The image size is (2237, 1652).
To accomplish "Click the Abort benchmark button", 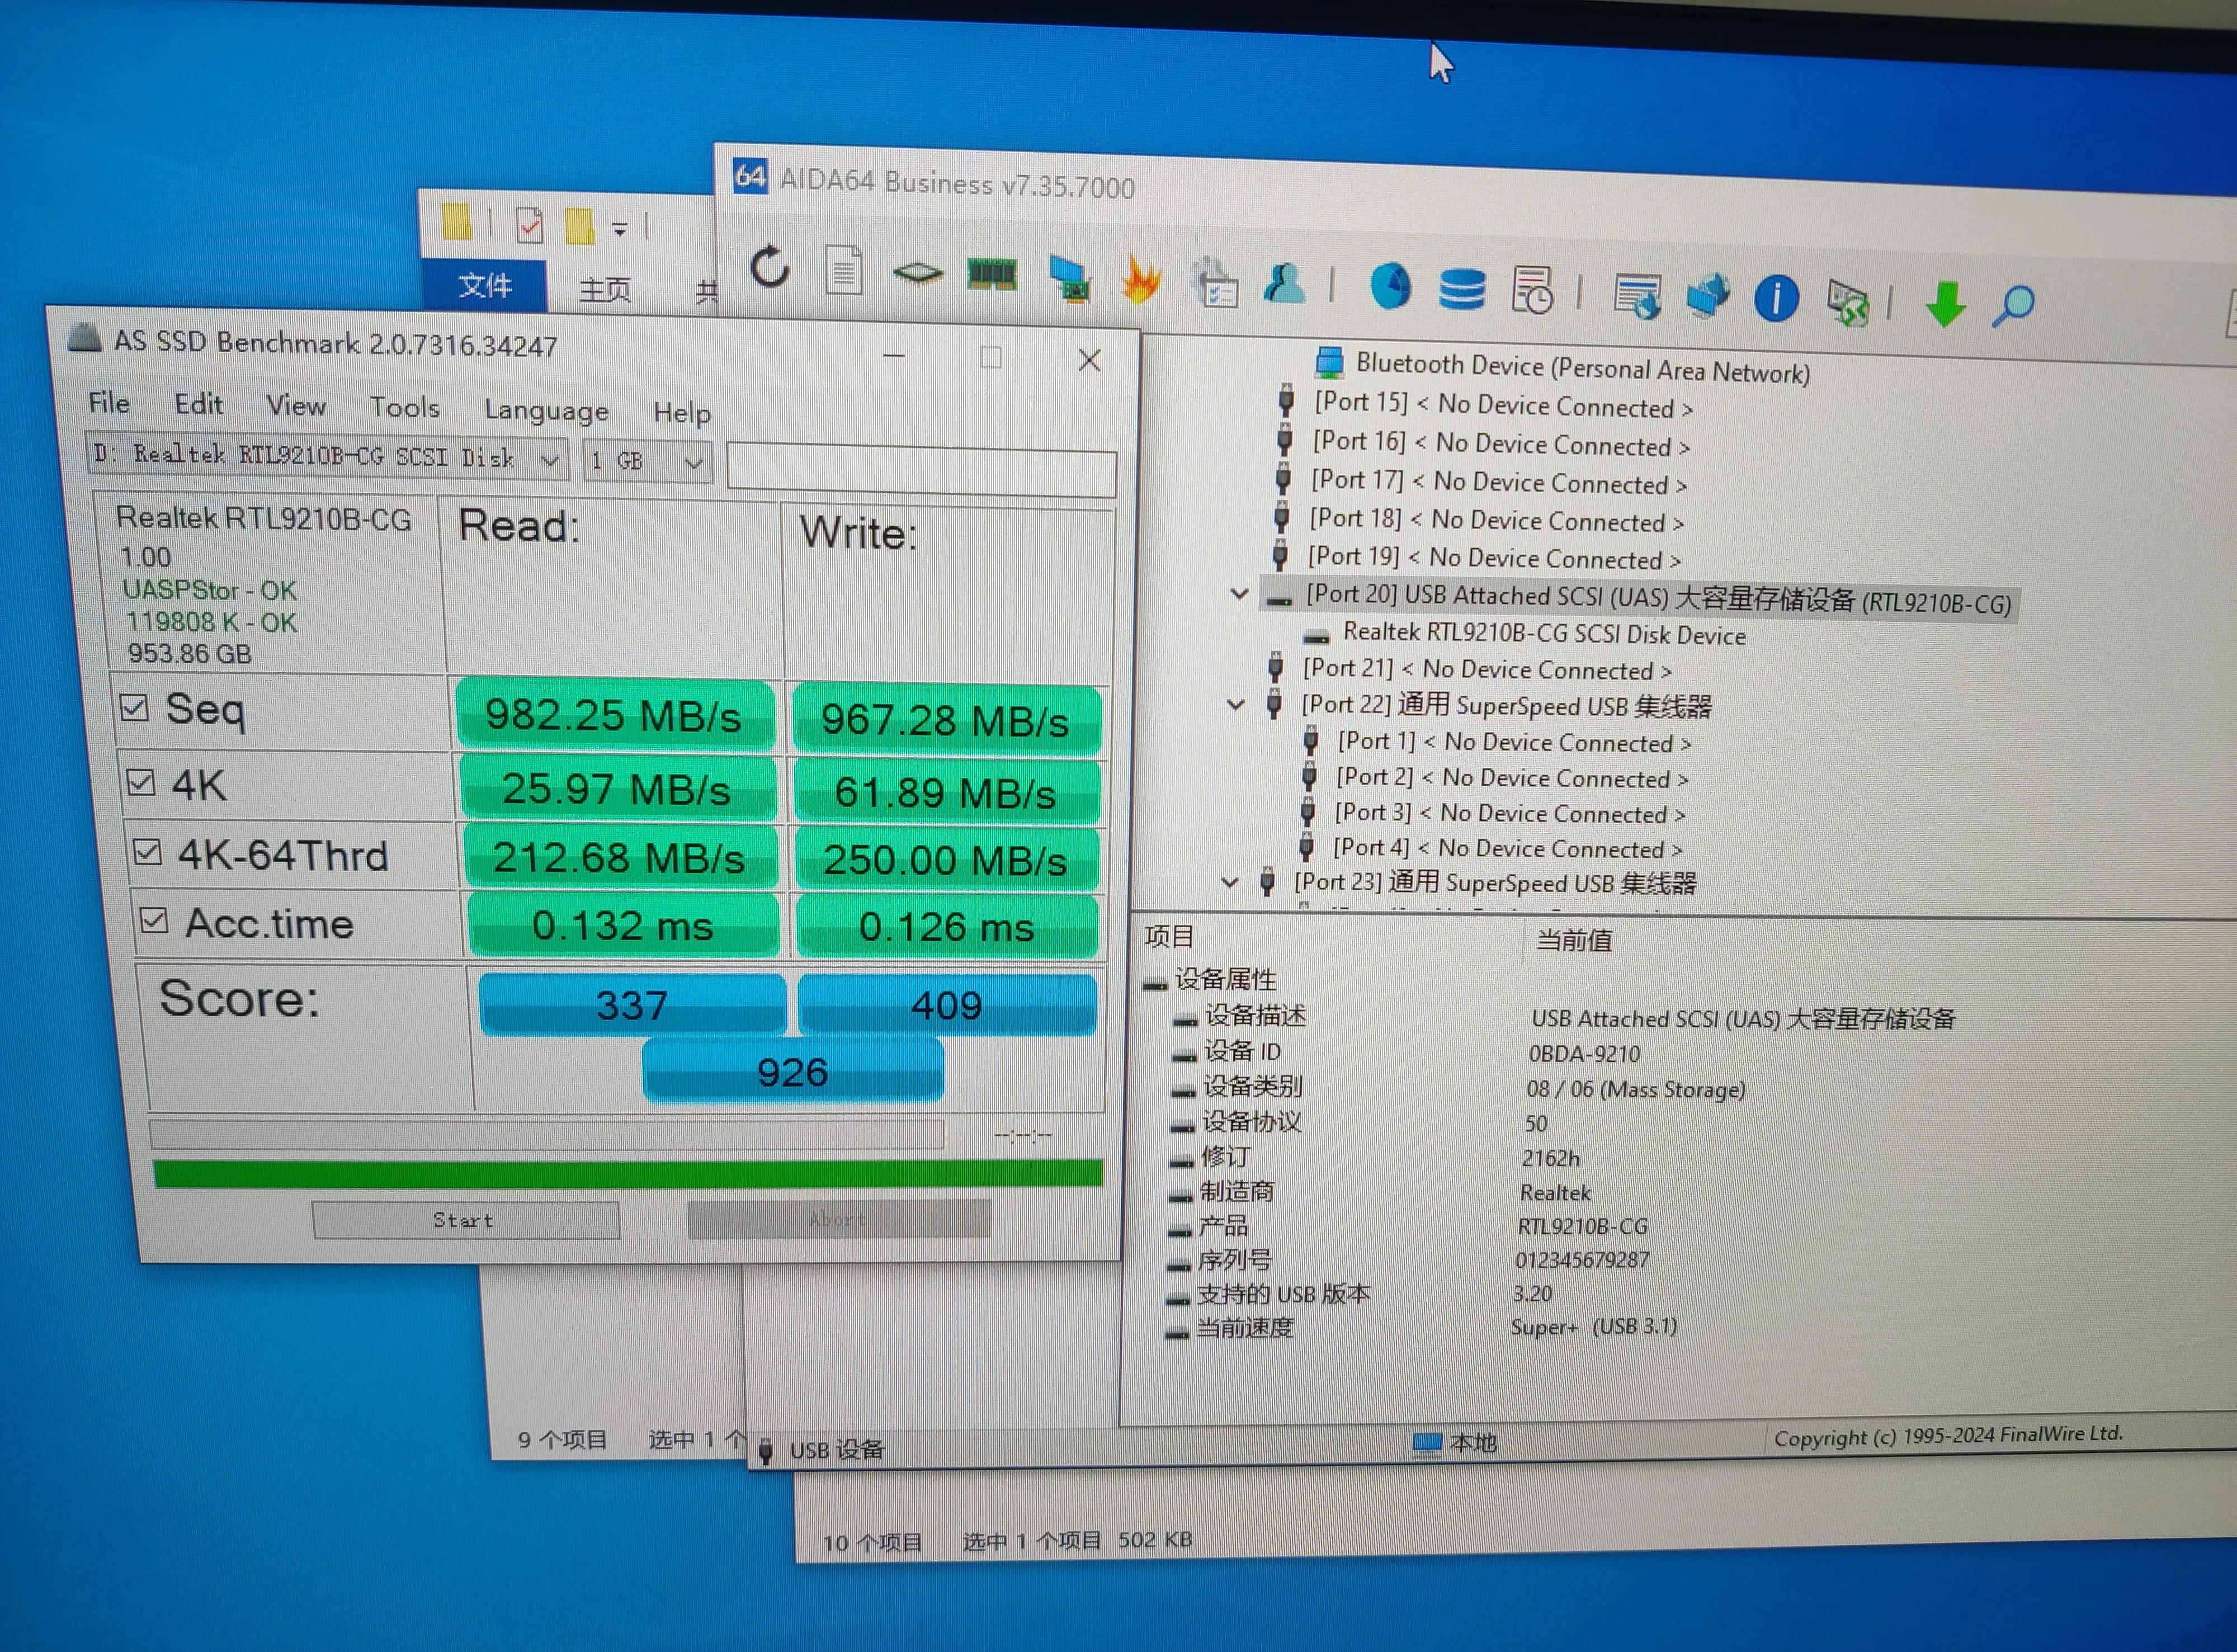I will 839,1219.
